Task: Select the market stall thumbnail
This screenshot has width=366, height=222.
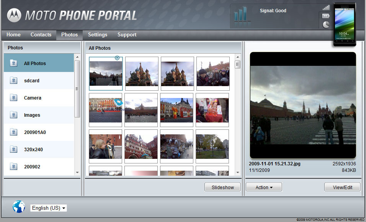Action: [x=177, y=146]
